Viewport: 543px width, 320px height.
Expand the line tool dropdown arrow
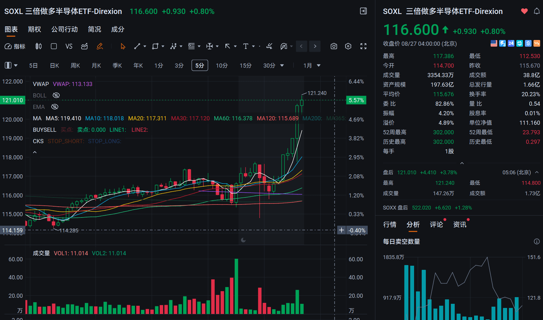[x=145, y=46]
